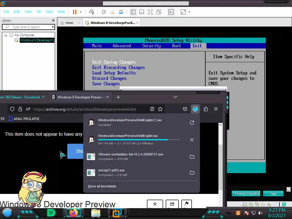Open the VM menu
Screen dimensions: 292x219
pyautogui.click(x=38, y=11)
